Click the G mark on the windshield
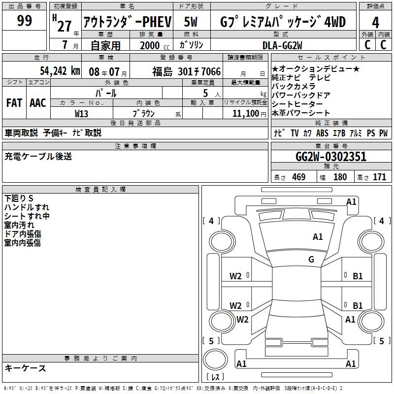The height and width of the screenshot is (394, 394). (x=311, y=259)
